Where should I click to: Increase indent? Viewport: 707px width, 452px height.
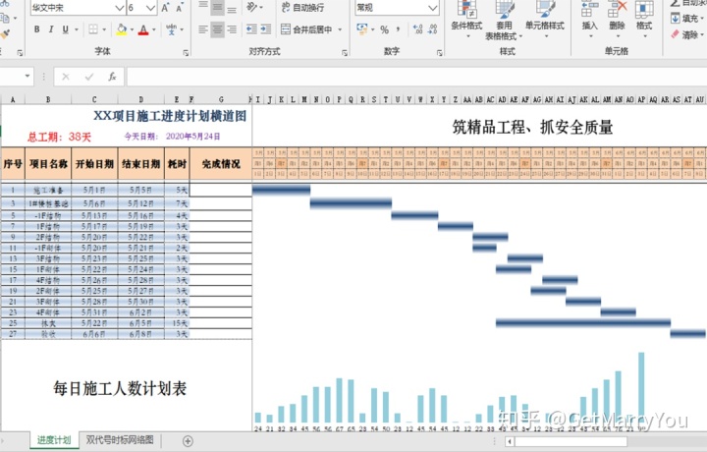[266, 29]
